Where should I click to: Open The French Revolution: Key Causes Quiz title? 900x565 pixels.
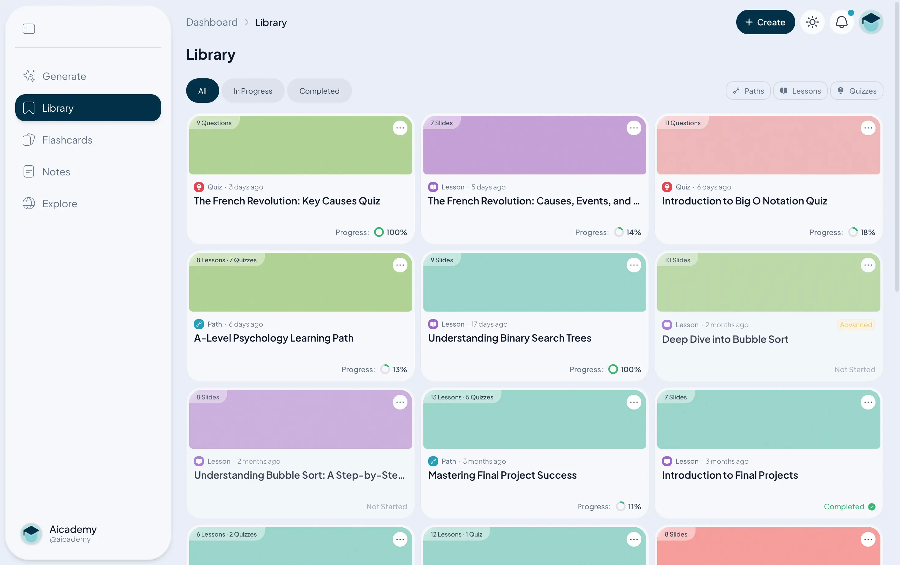[287, 201]
